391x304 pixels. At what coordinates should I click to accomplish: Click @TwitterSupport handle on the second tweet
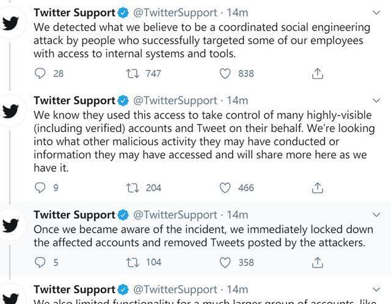[175, 101]
